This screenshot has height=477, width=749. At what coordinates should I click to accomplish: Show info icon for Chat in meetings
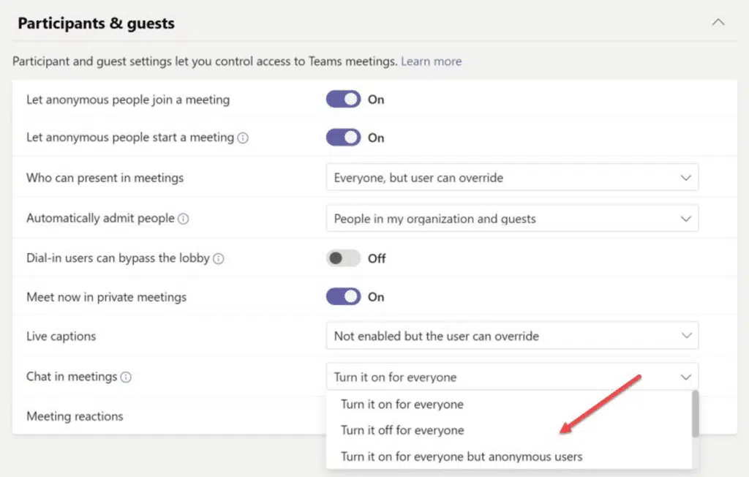pyautogui.click(x=126, y=377)
